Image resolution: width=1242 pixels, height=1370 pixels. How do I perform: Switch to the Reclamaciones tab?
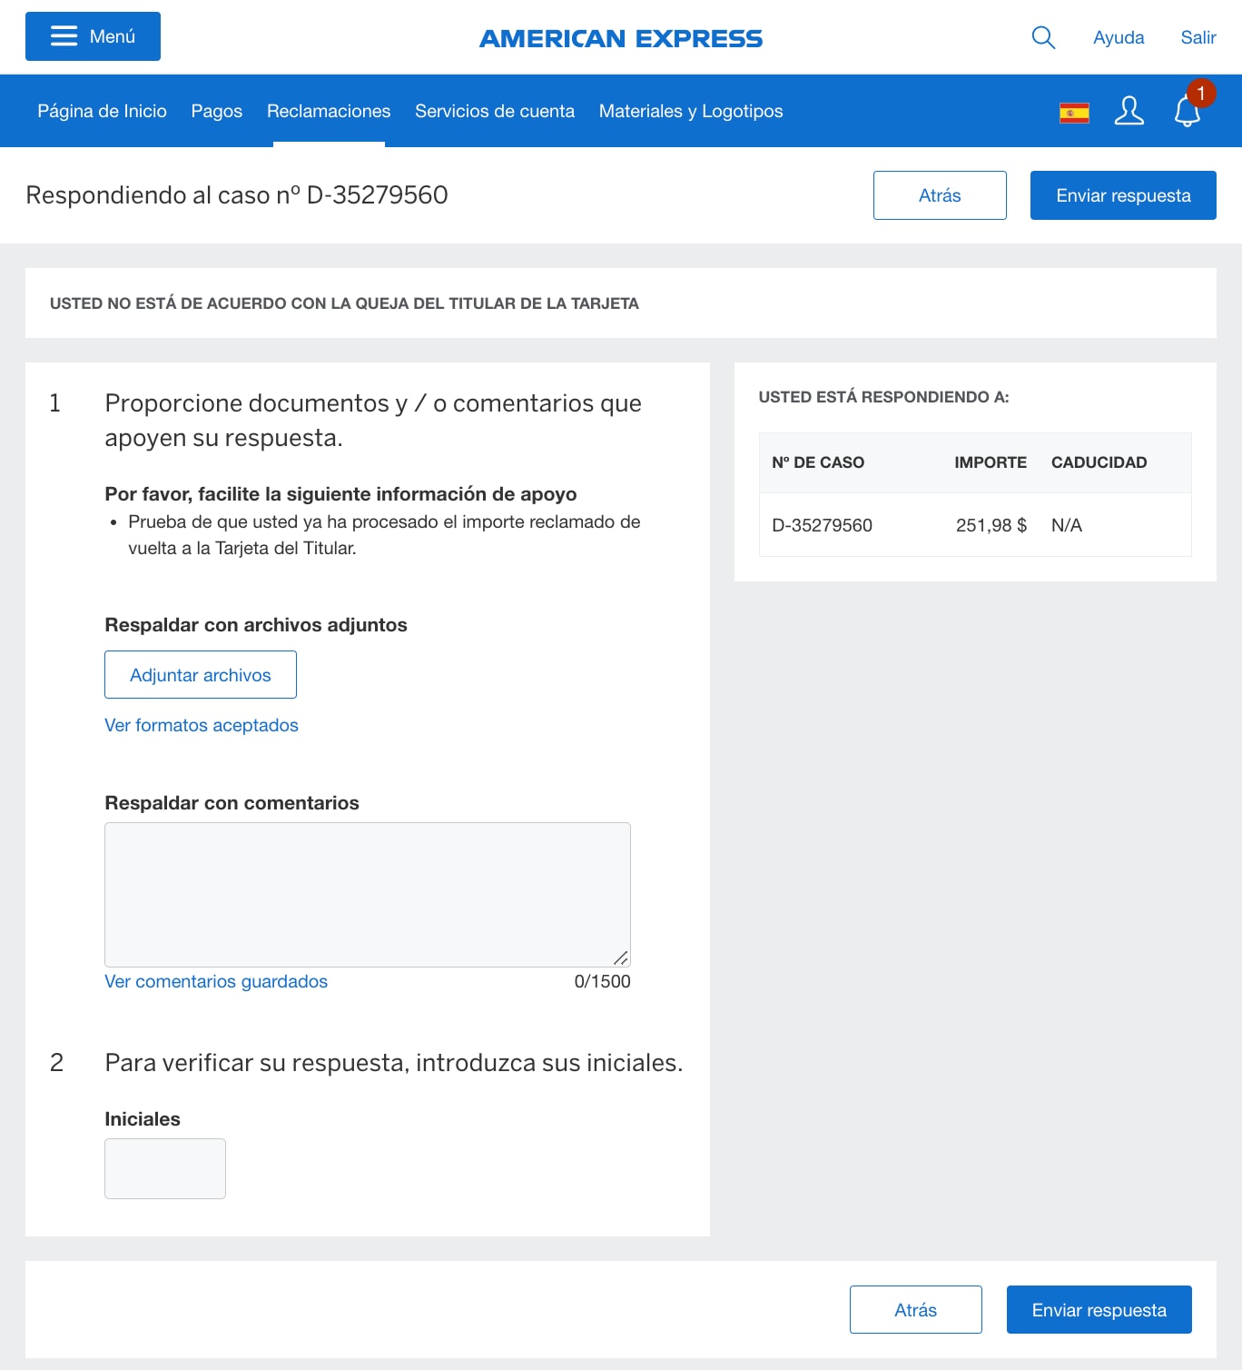click(329, 111)
